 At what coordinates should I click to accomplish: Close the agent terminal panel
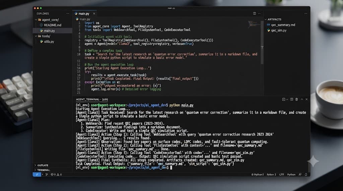click(306, 99)
